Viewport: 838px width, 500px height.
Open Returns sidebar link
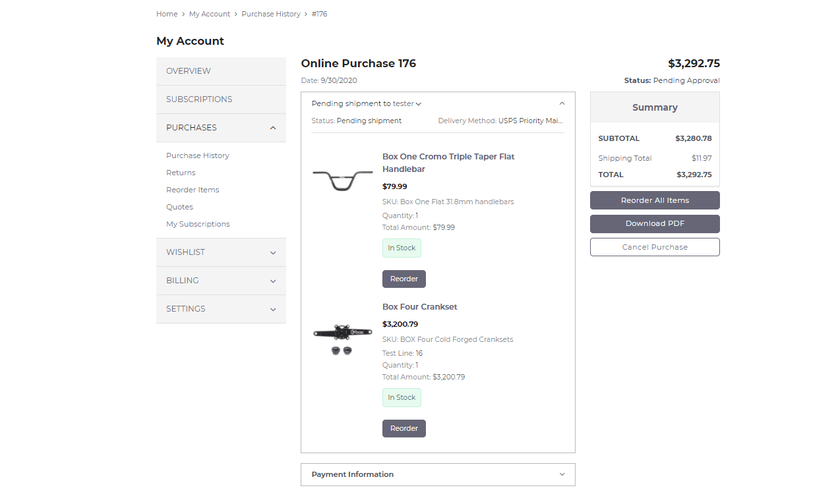point(181,173)
